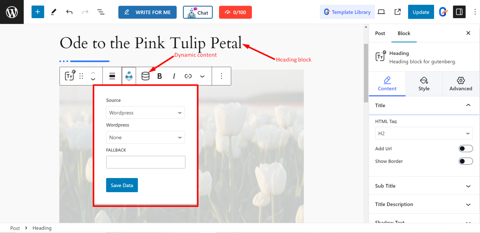480x233 pixels.
Task: Switch to the Style tab
Action: coord(424,84)
